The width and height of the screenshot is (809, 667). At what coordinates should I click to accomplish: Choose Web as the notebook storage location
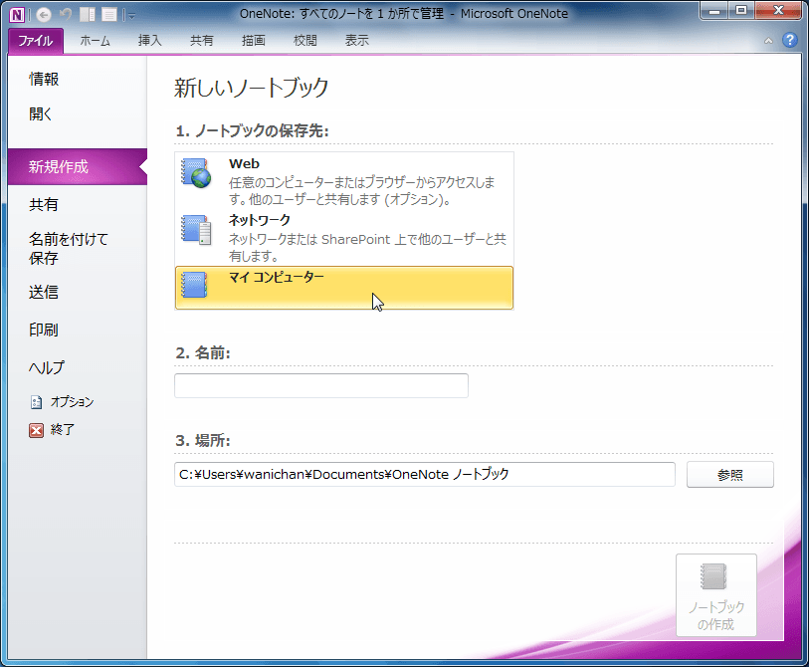344,181
